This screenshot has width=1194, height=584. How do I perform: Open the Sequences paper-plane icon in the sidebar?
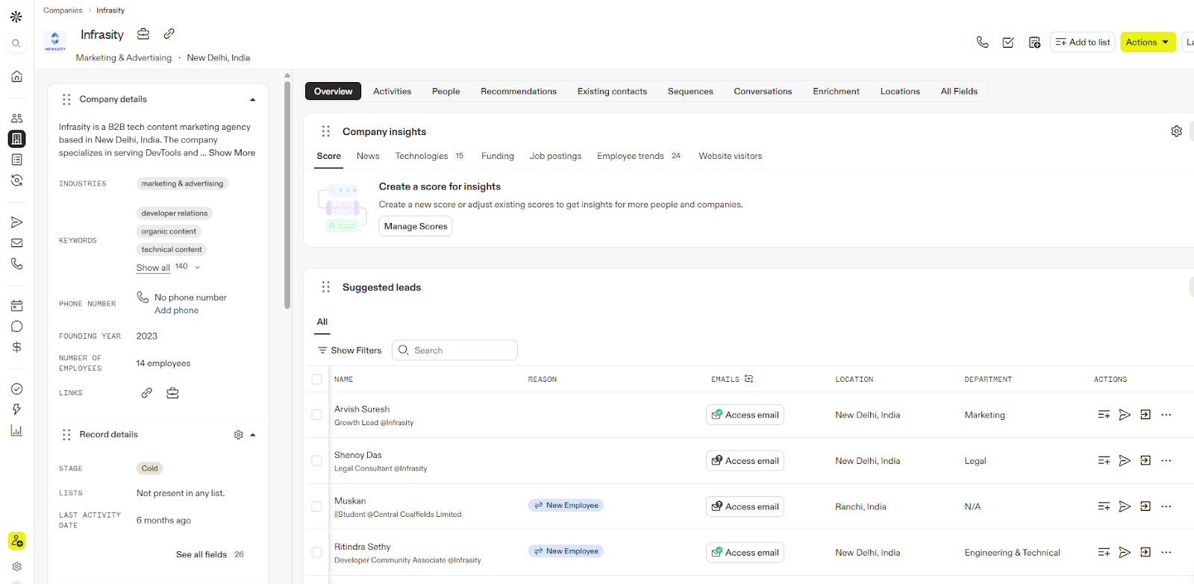[x=16, y=222]
